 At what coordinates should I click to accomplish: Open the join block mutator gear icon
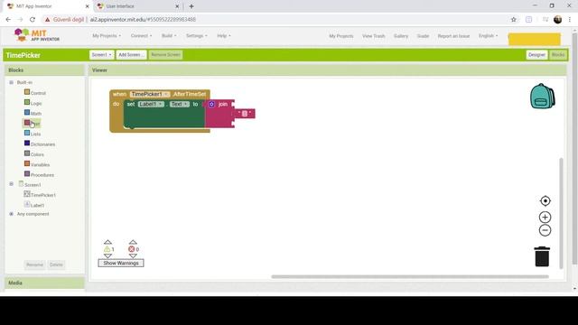pyautogui.click(x=211, y=105)
